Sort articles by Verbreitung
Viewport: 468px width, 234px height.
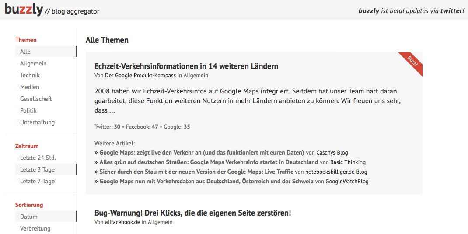(45, 229)
